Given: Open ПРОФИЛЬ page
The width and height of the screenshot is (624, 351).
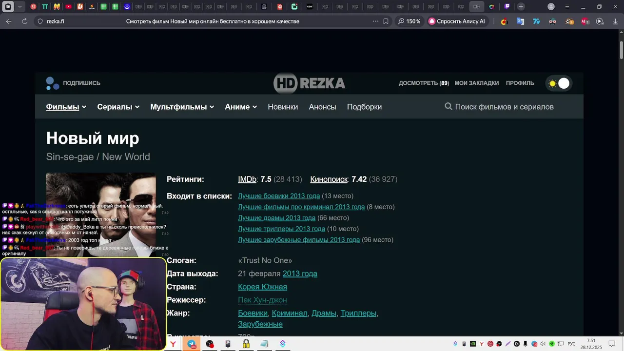Looking at the screenshot, I should [x=520, y=83].
